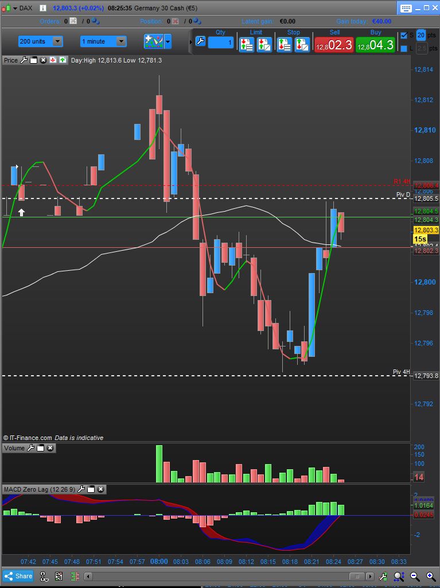Click the Qty input field
The height and width of the screenshot is (588, 440).
(x=220, y=42)
